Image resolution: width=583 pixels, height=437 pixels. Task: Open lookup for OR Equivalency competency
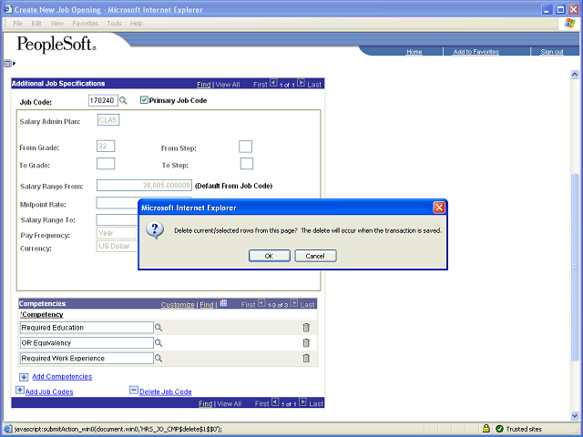159,342
